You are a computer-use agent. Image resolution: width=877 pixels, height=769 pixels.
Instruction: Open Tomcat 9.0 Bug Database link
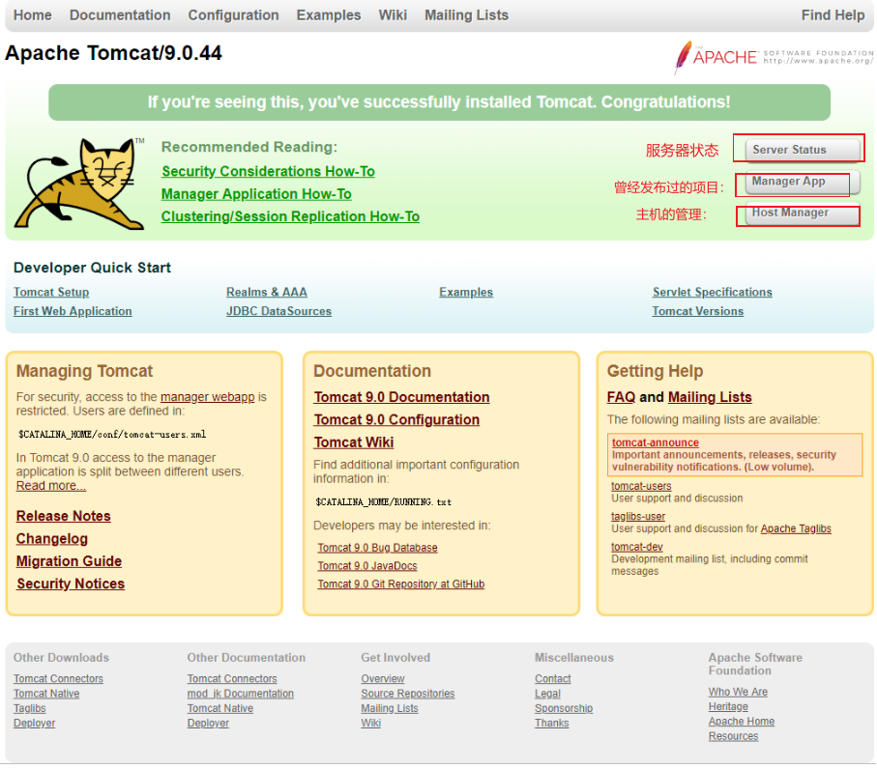click(377, 548)
